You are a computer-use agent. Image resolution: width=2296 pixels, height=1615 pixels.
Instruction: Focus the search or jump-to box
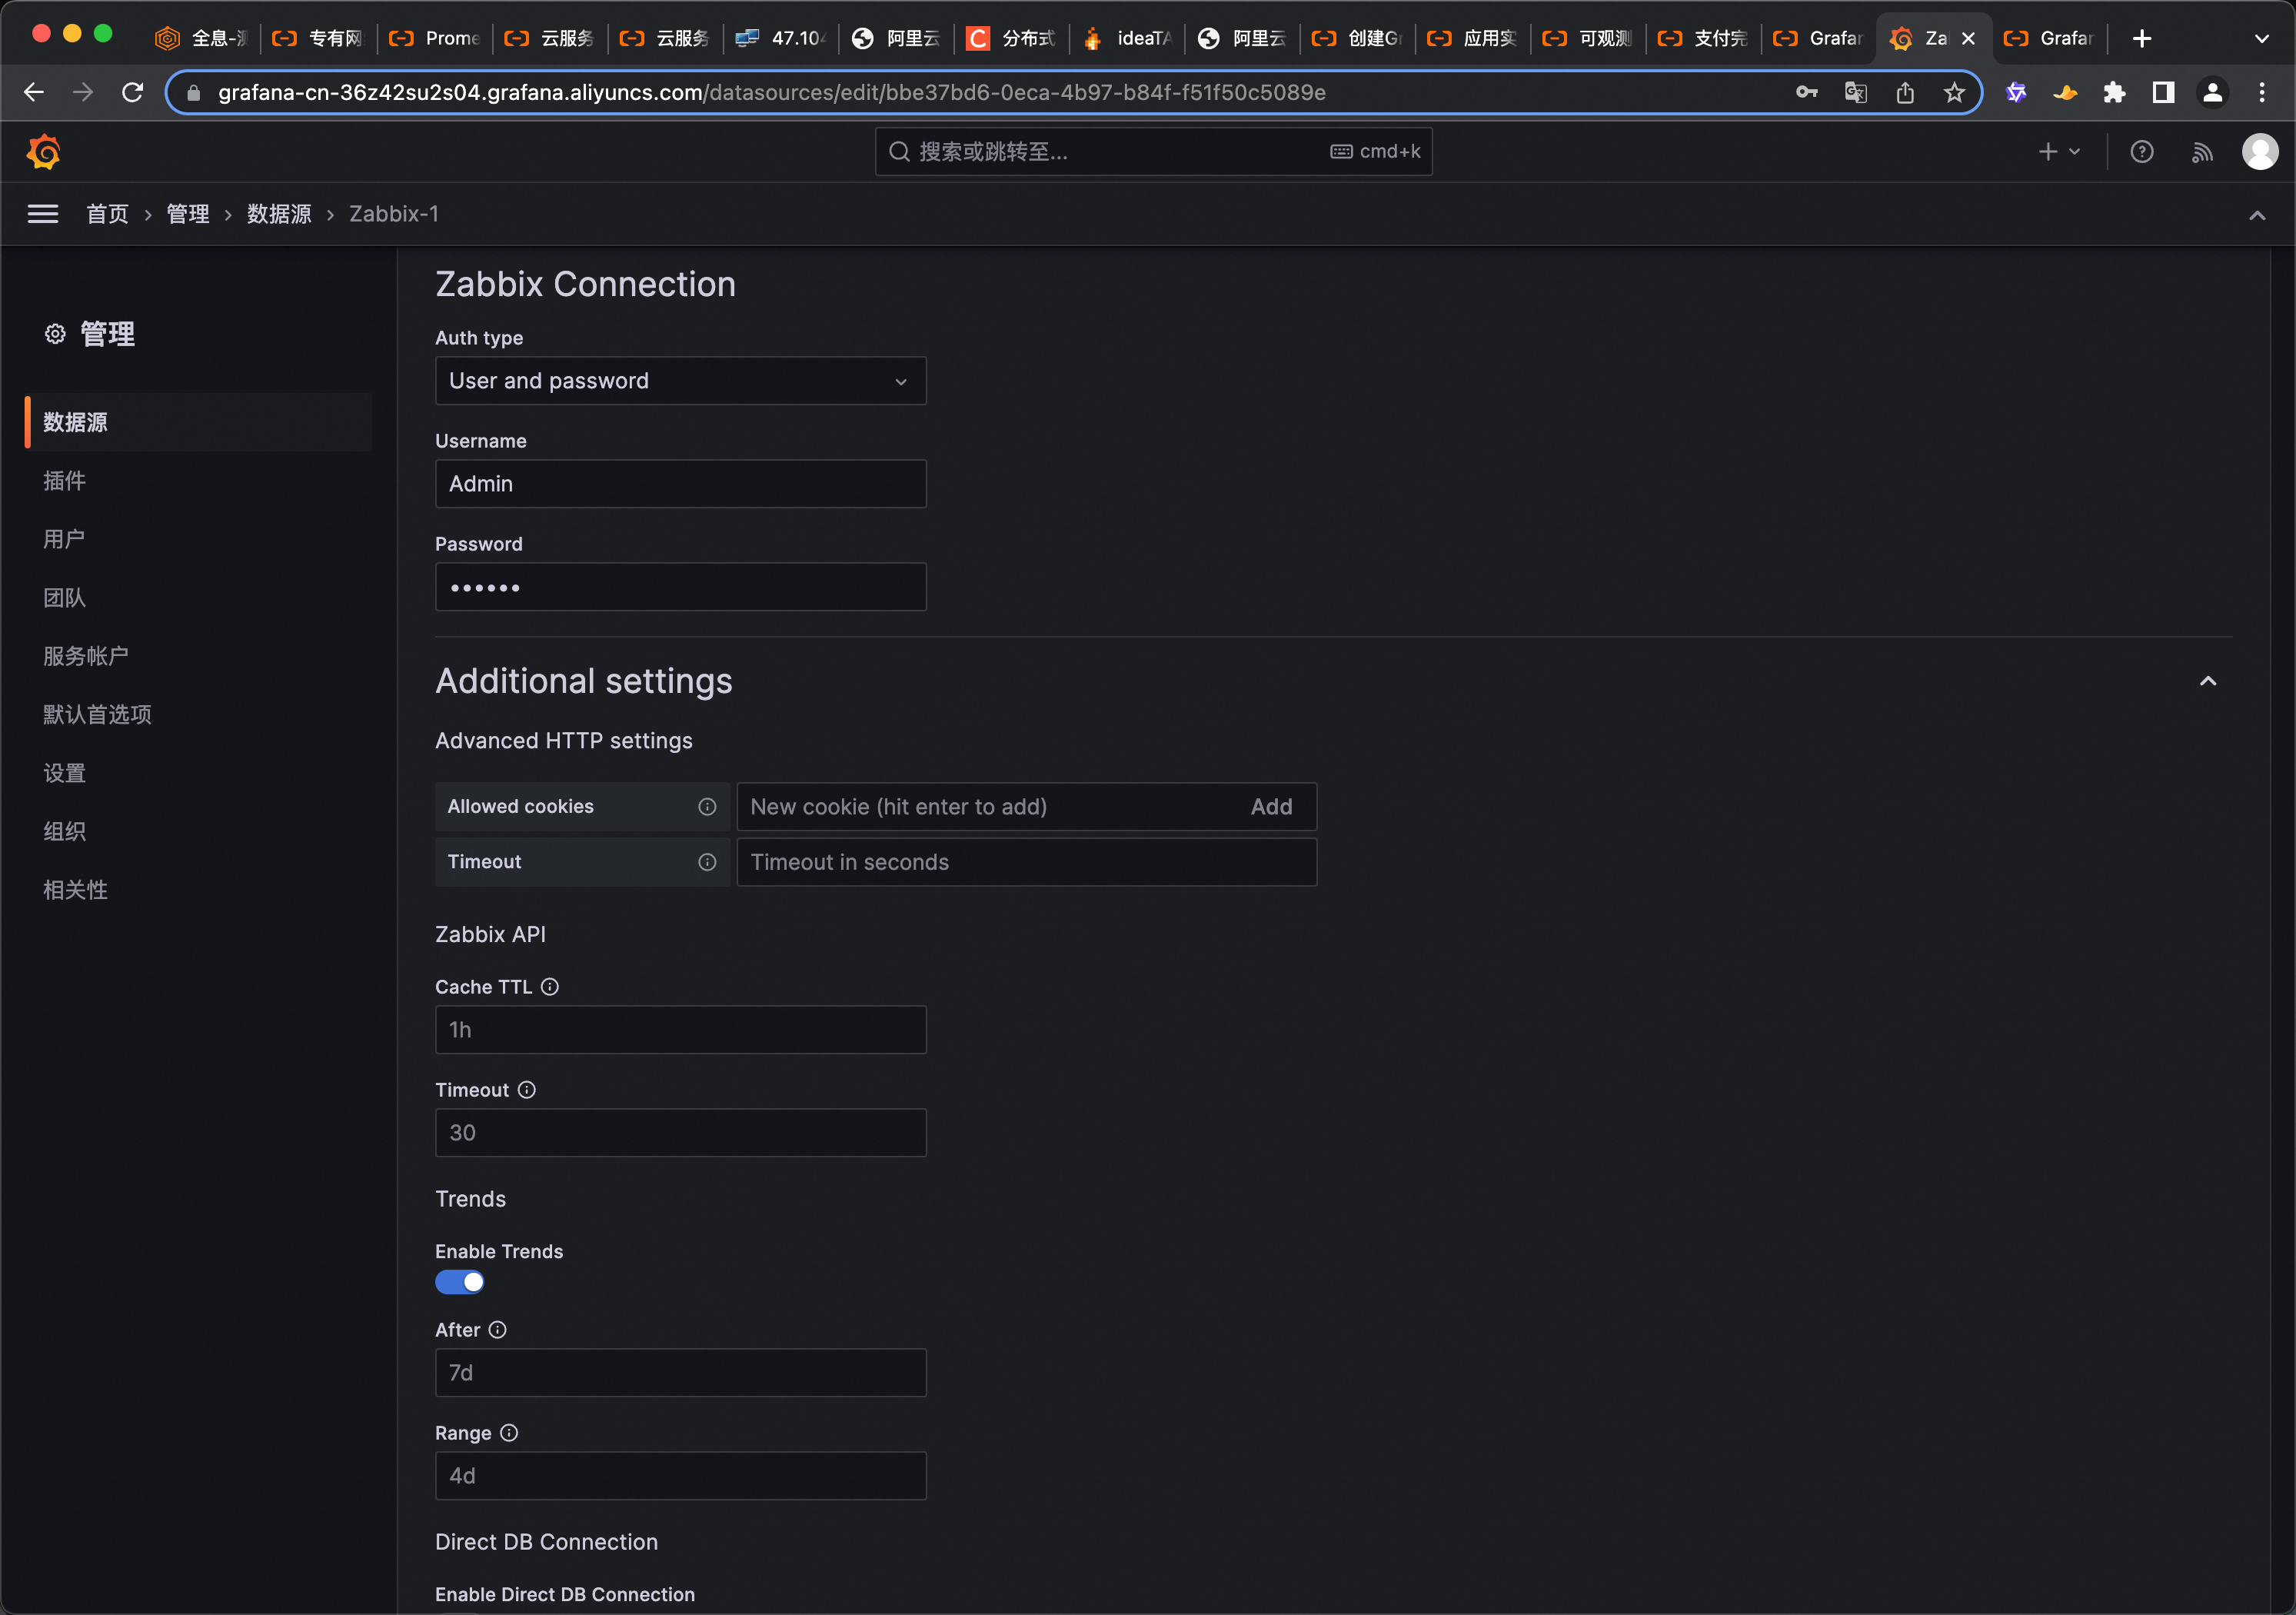point(1152,152)
